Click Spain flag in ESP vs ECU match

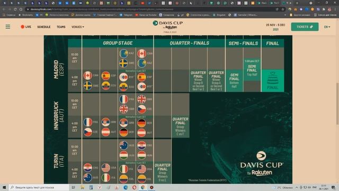(106, 75)
